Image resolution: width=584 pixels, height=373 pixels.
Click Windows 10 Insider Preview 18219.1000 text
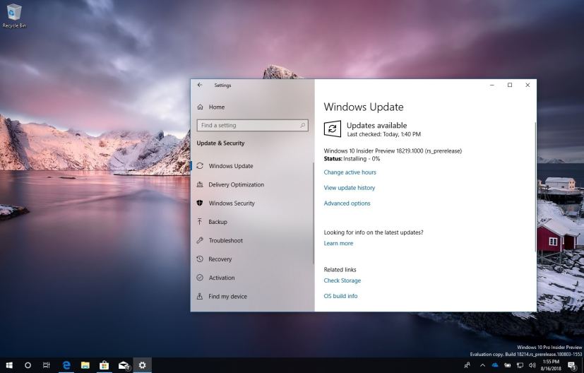(x=393, y=151)
